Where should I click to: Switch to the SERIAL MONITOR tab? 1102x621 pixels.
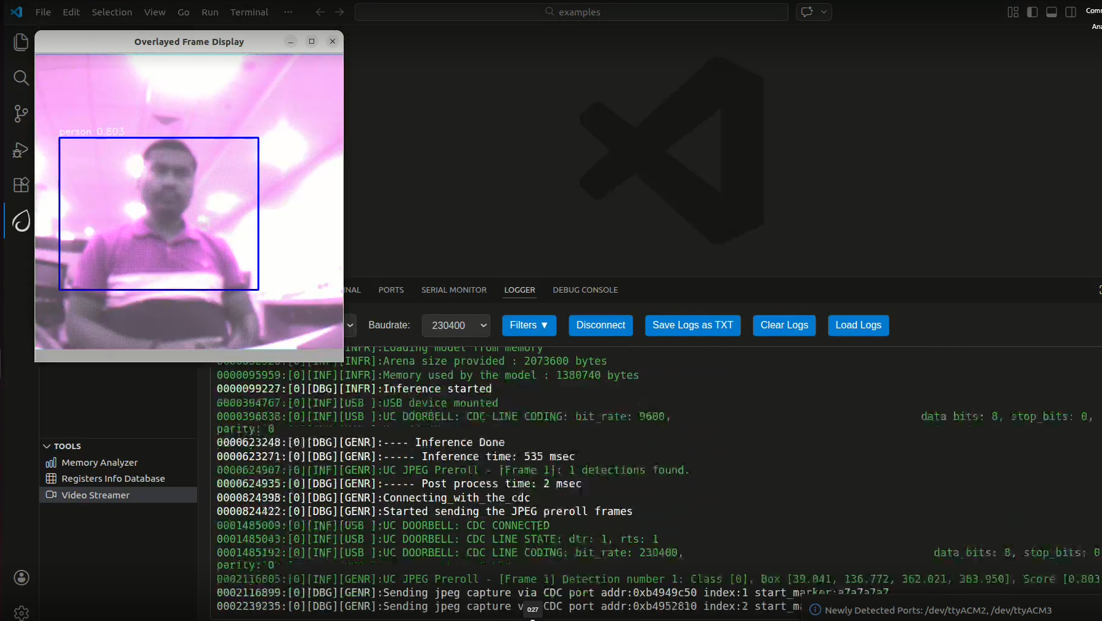point(454,290)
